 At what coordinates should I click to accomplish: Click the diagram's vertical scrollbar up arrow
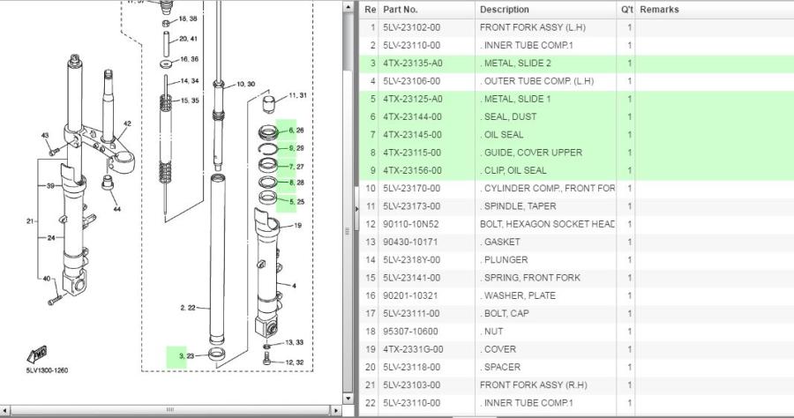[348, 7]
